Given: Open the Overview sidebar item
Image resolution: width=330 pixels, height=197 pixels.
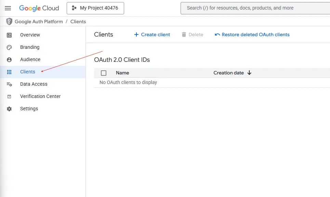Looking at the screenshot, I should [30, 35].
